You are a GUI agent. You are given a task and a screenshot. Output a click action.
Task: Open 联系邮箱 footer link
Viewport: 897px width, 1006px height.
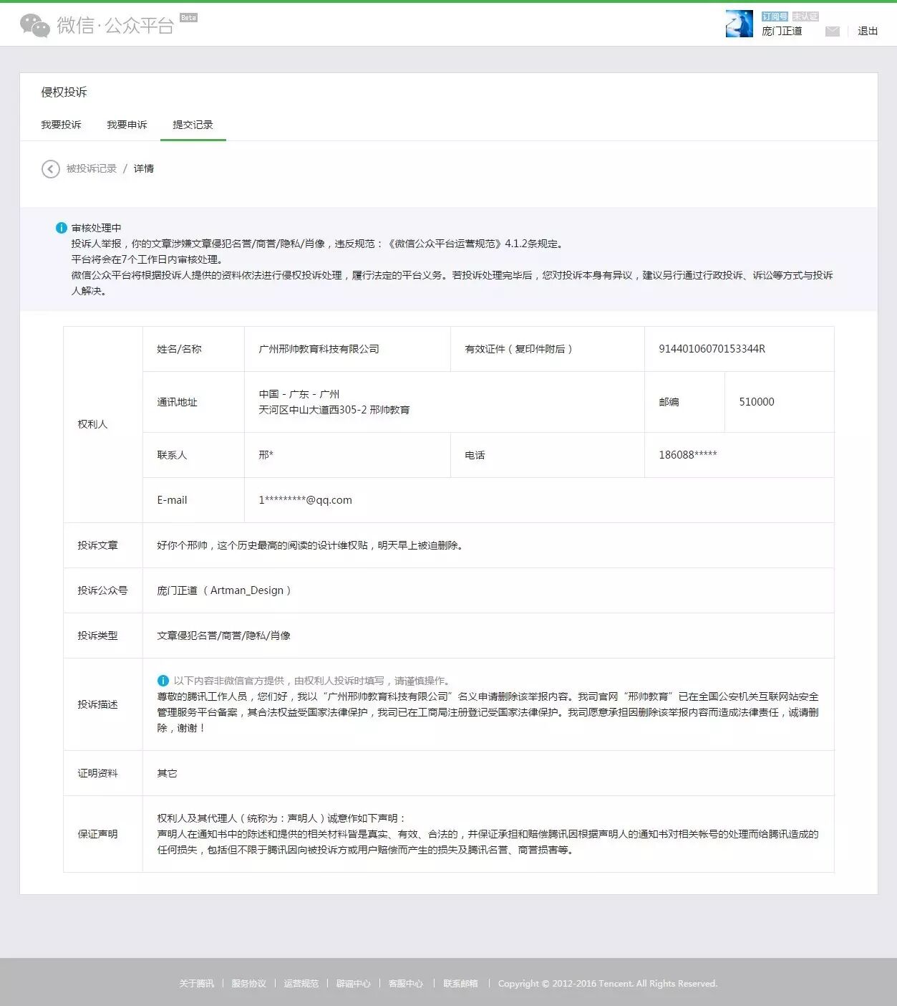(x=460, y=984)
